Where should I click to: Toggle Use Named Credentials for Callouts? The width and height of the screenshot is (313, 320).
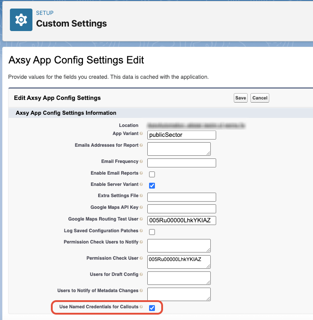coord(152,308)
